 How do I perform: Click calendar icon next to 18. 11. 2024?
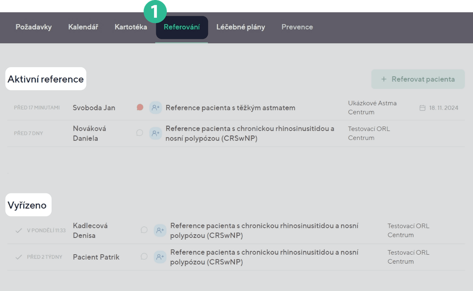coord(422,108)
